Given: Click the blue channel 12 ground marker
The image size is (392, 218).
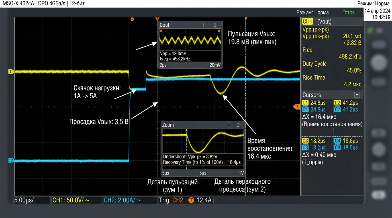Looking at the screenshot, I should (11, 161).
